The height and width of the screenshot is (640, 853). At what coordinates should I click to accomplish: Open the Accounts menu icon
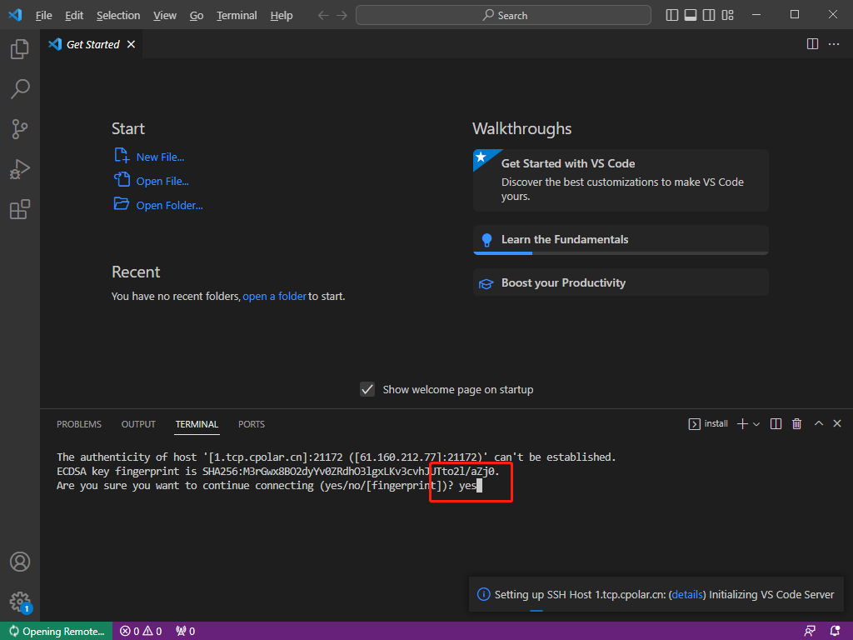[20, 562]
